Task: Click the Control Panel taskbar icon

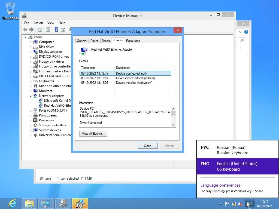Action: pos(46,204)
